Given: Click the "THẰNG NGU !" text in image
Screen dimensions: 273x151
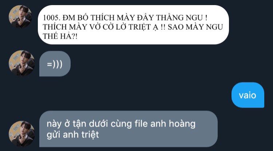Looking at the screenshot, I should click(181, 18).
